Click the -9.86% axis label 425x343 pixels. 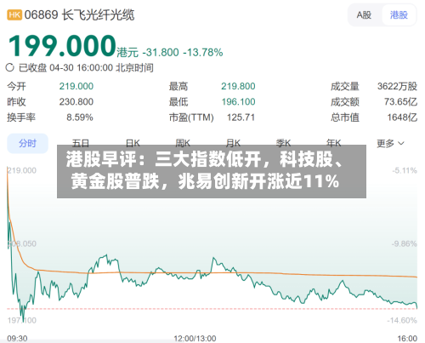coord(405,243)
